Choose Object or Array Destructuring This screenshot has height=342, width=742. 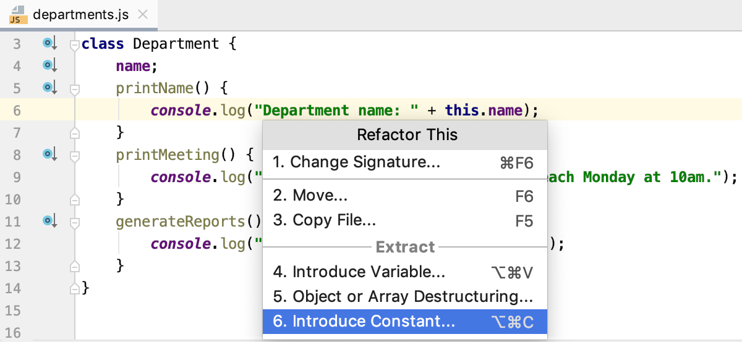pos(403,297)
